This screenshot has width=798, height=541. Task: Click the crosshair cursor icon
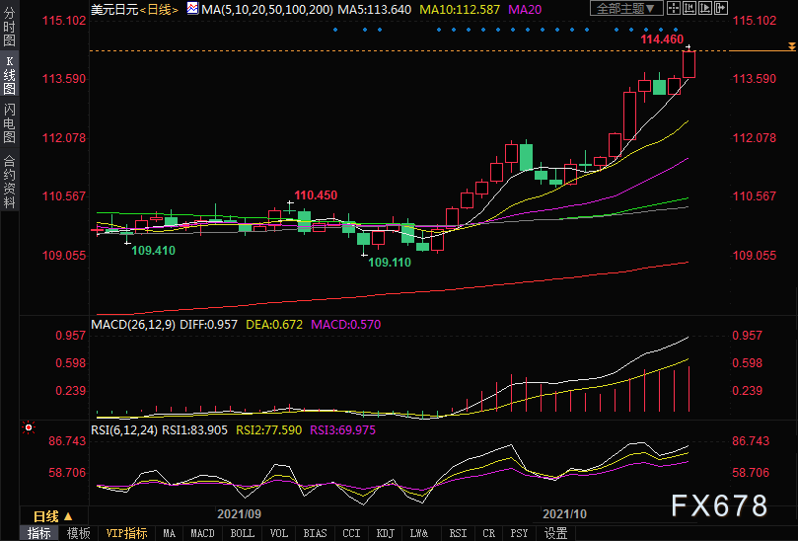pyautogui.click(x=674, y=8)
